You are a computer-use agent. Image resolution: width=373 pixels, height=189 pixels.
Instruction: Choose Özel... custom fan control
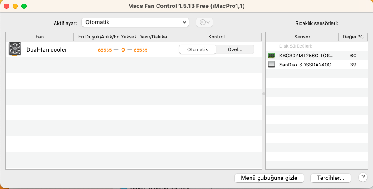[235, 50]
